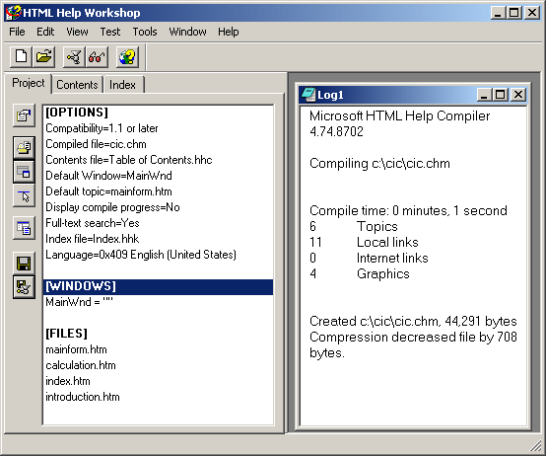This screenshot has height=456, width=546.
Task: Click the Created c:\cic\cic.chm log line
Action: click(413, 321)
